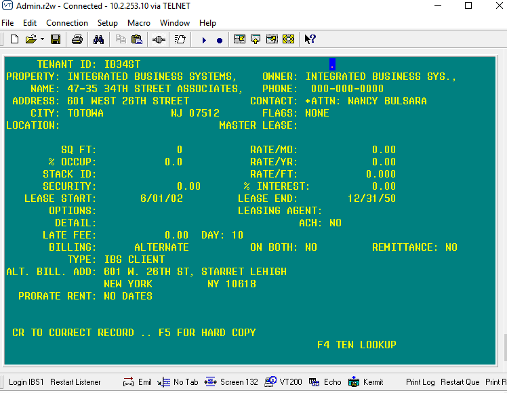Click the Find binoculars icon
Viewport: 507px width, 393px height.
pos(98,39)
